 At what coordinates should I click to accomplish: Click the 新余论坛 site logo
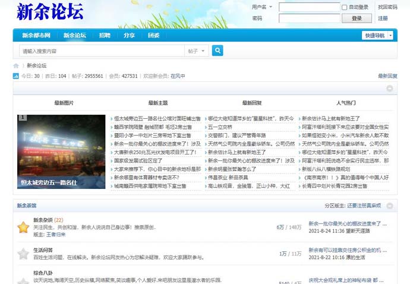click(x=50, y=12)
